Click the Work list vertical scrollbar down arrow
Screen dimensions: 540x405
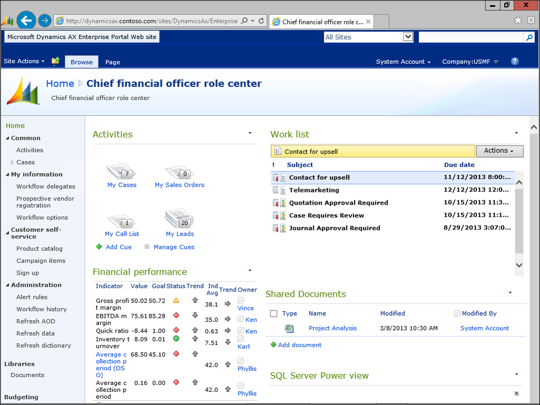pyautogui.click(x=519, y=266)
